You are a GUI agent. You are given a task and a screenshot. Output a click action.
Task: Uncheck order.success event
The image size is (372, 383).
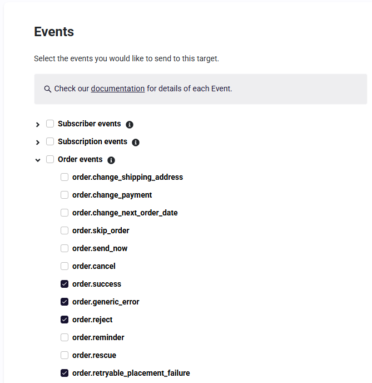(x=65, y=284)
